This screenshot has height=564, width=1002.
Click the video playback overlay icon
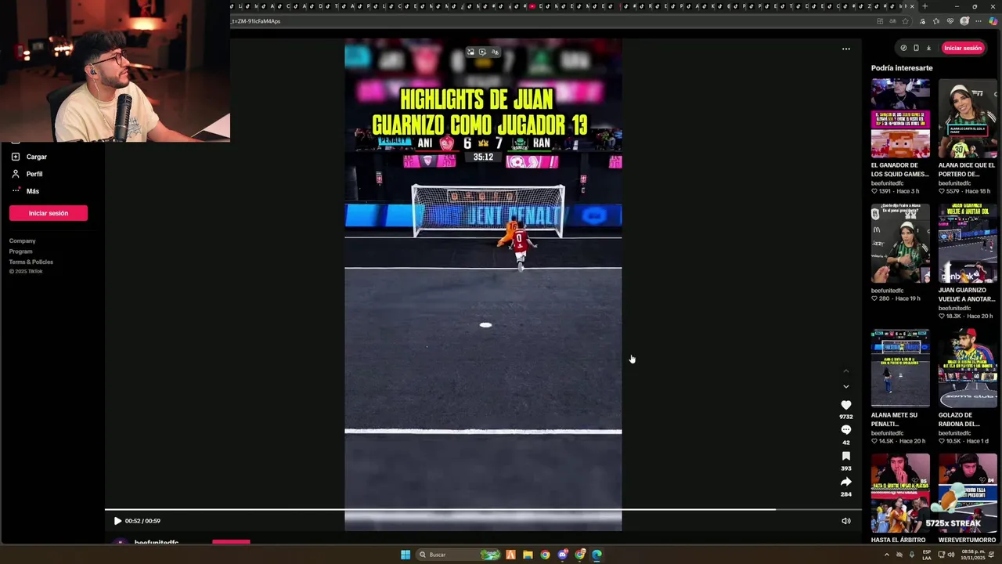[482, 52]
